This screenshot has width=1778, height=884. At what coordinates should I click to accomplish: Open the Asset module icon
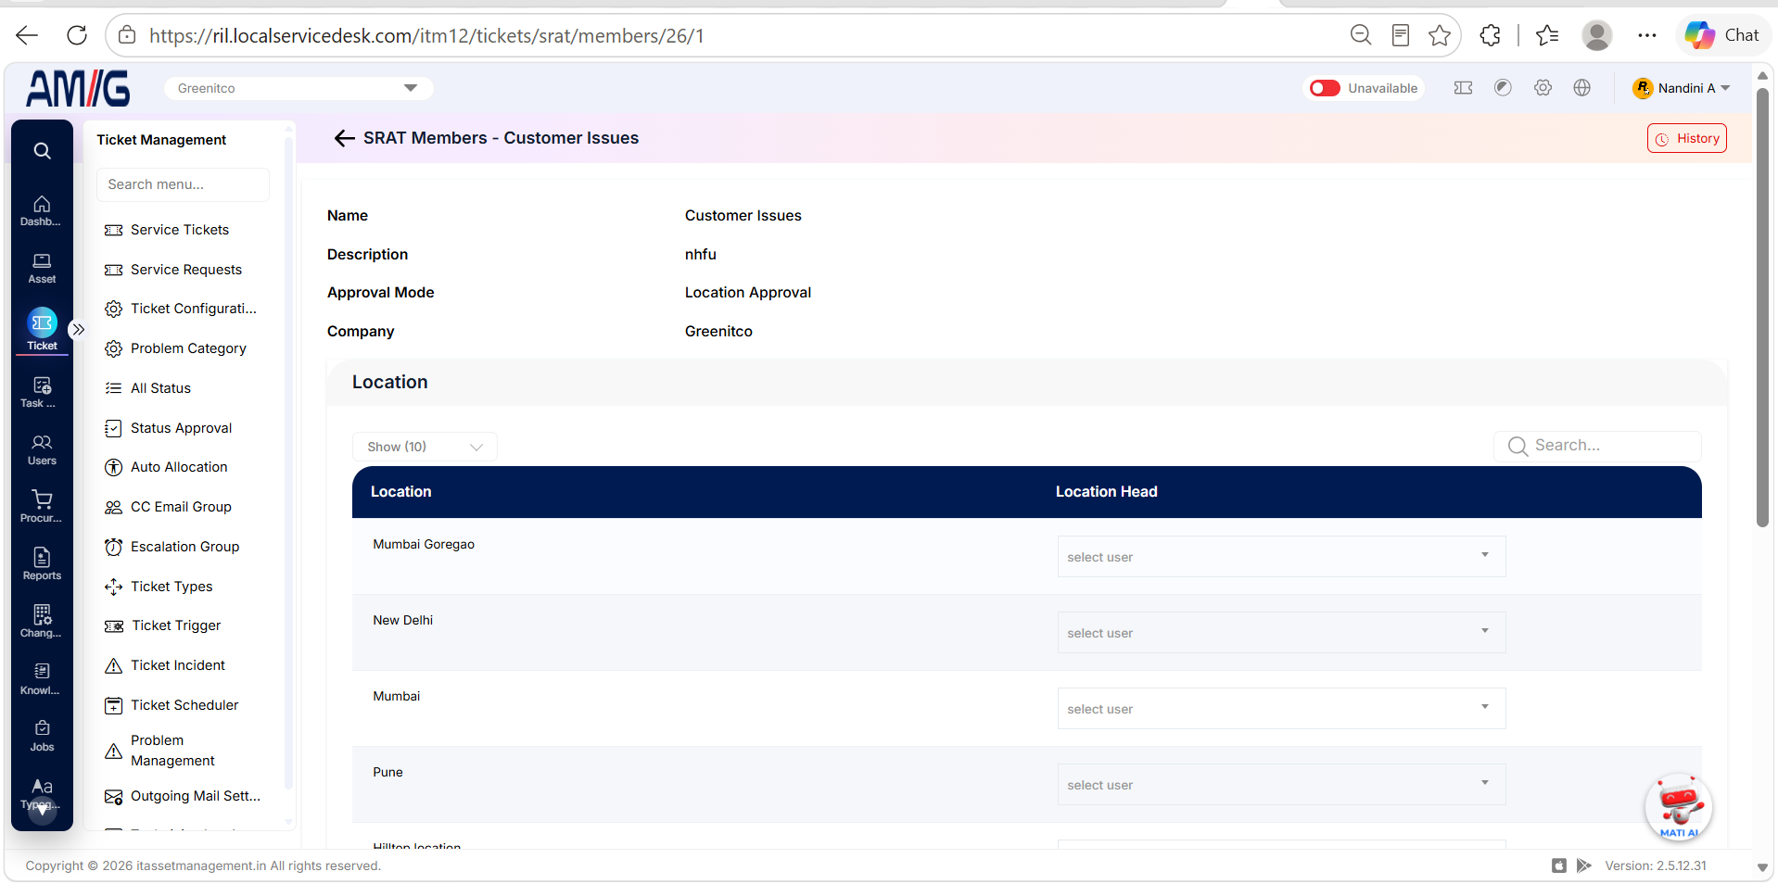click(x=42, y=269)
